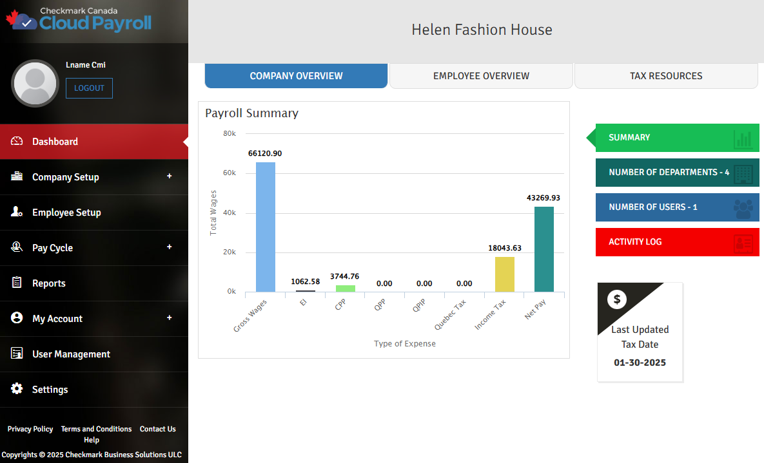Click the Settings gear icon

pyautogui.click(x=17, y=390)
